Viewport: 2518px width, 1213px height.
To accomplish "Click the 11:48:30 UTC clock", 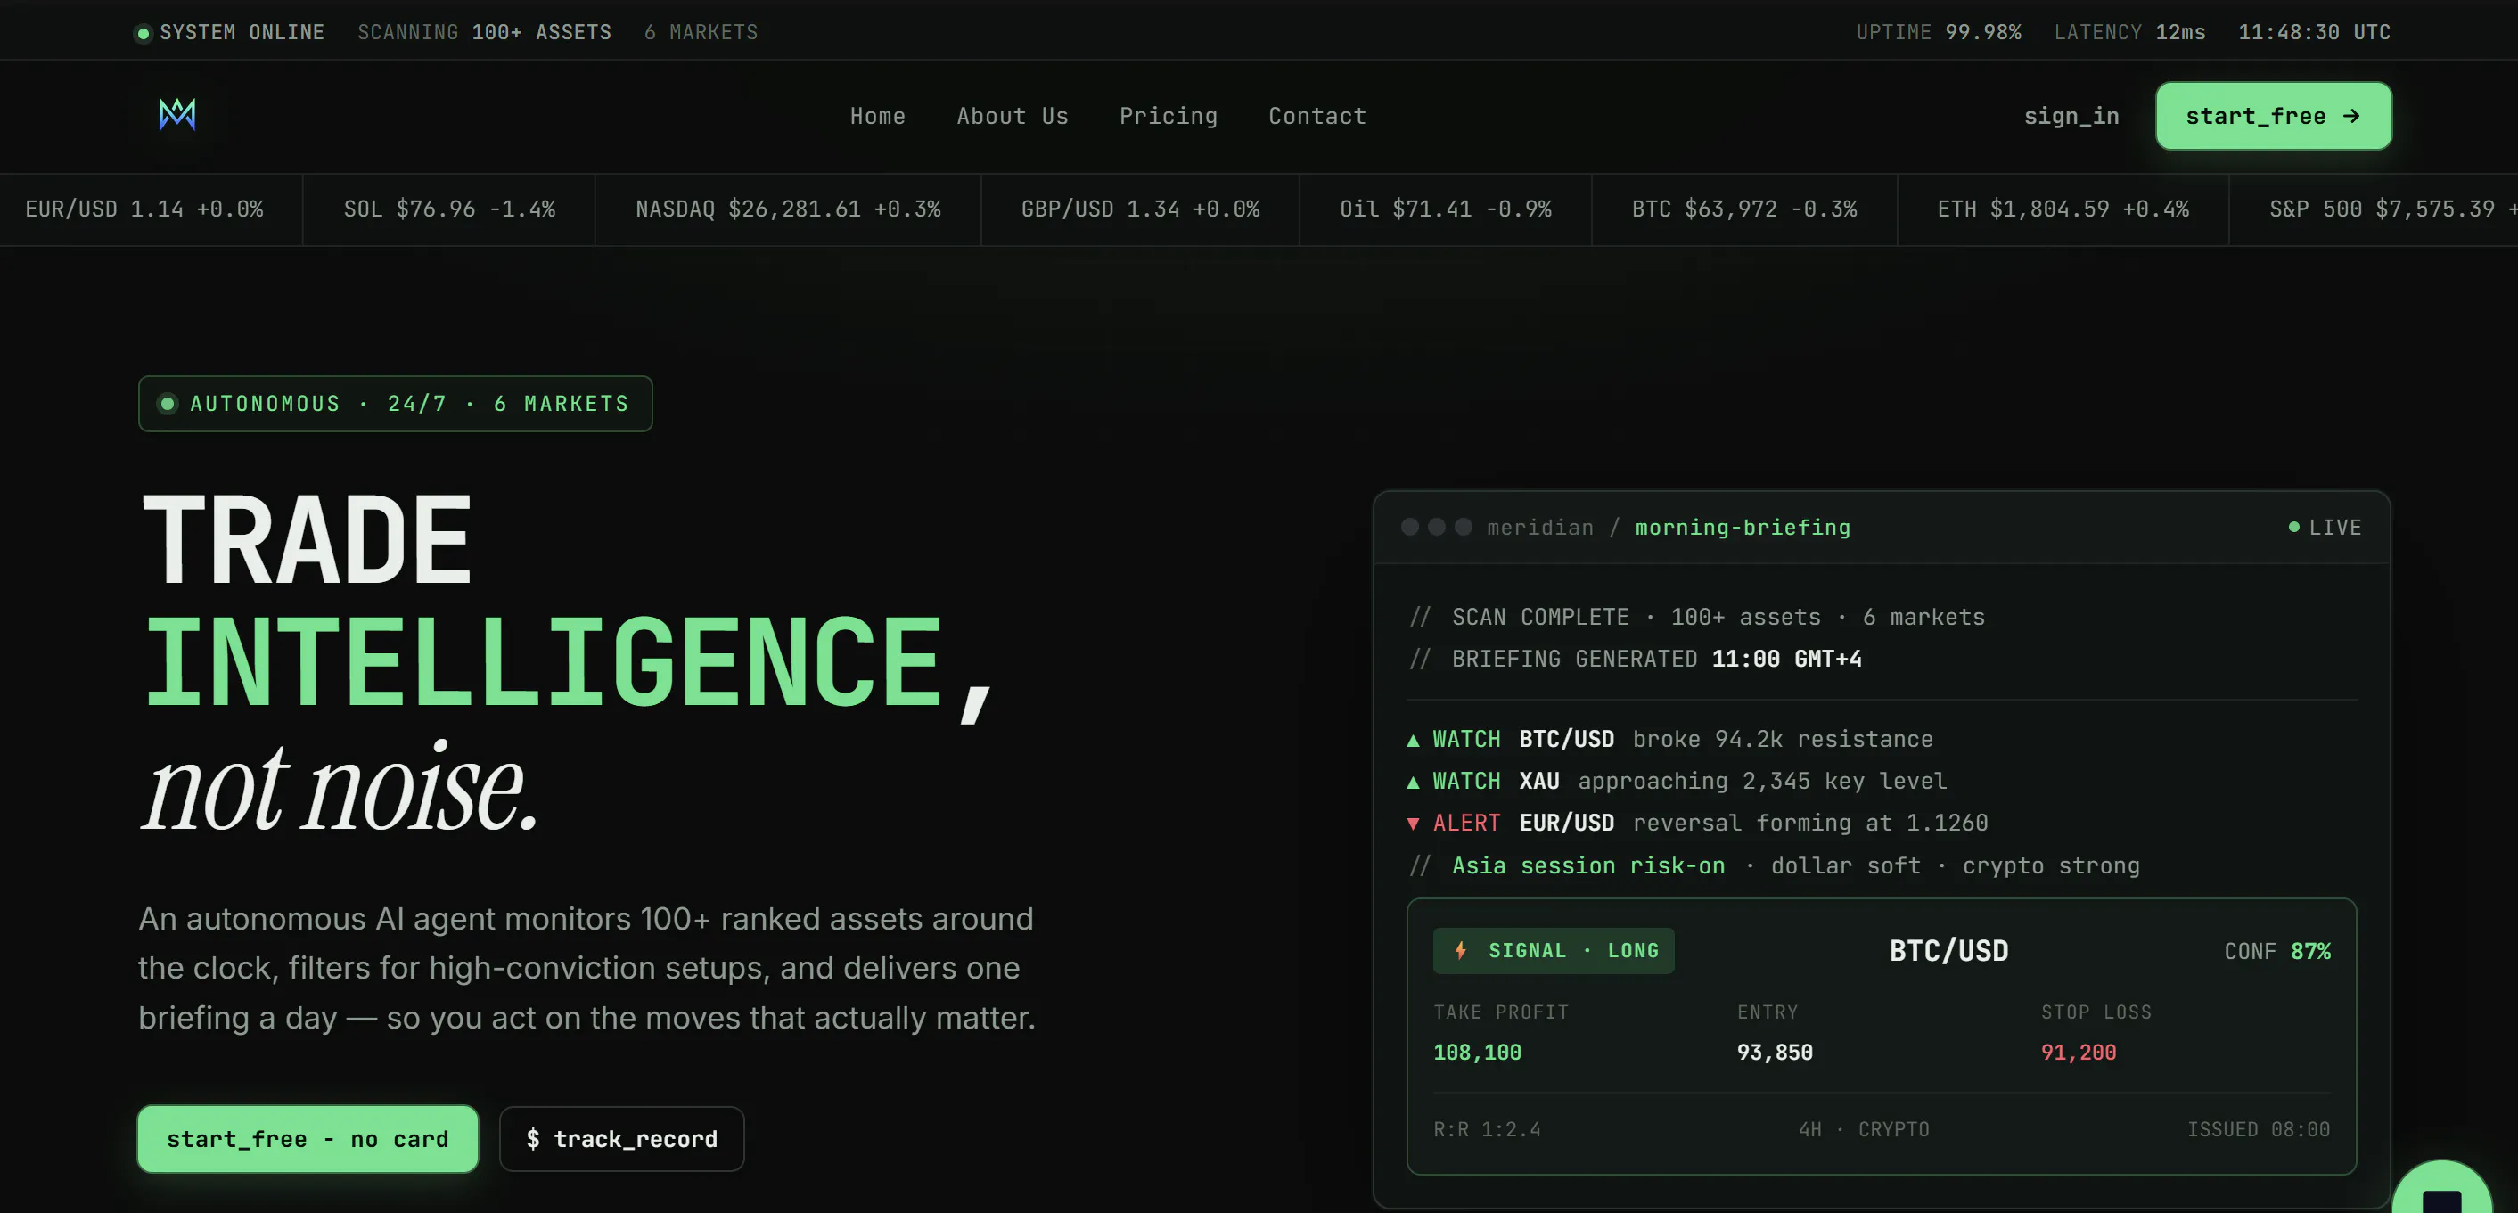I will click(x=2314, y=32).
